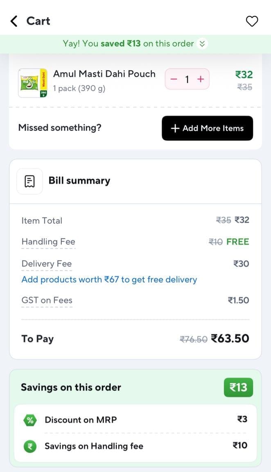Show Handling Fee details
This screenshot has height=472, width=271.
[x=48, y=242]
